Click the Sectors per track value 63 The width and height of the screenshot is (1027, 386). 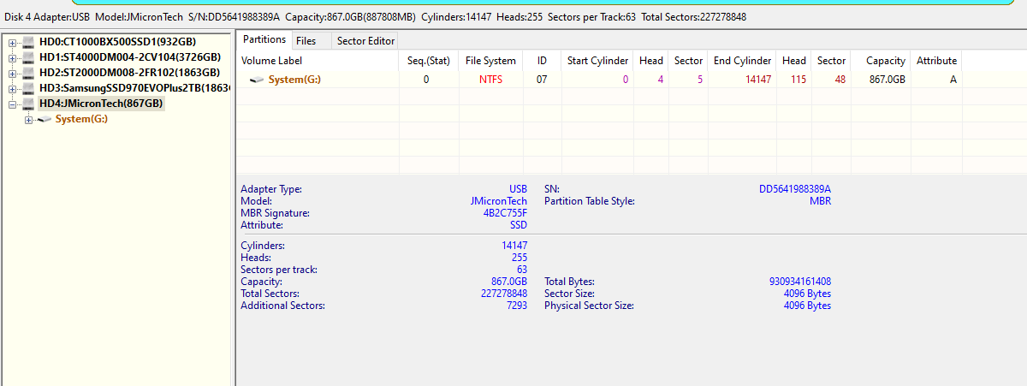(522, 270)
